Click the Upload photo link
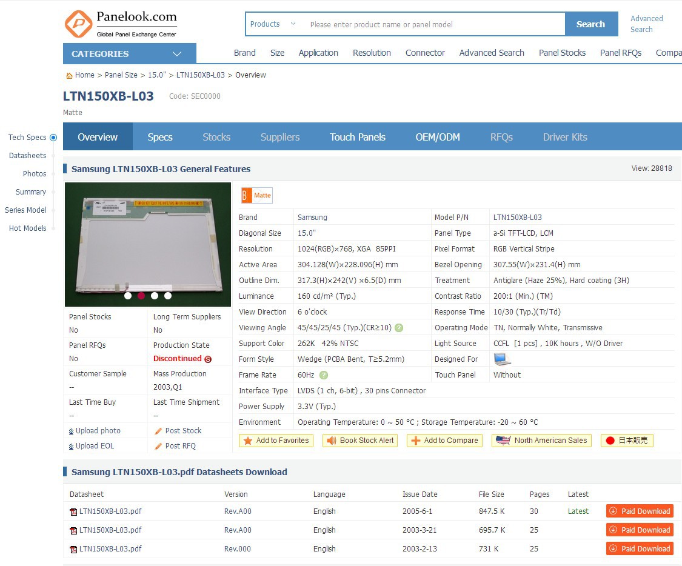Image resolution: width=682 pixels, height=566 pixels. [95, 431]
